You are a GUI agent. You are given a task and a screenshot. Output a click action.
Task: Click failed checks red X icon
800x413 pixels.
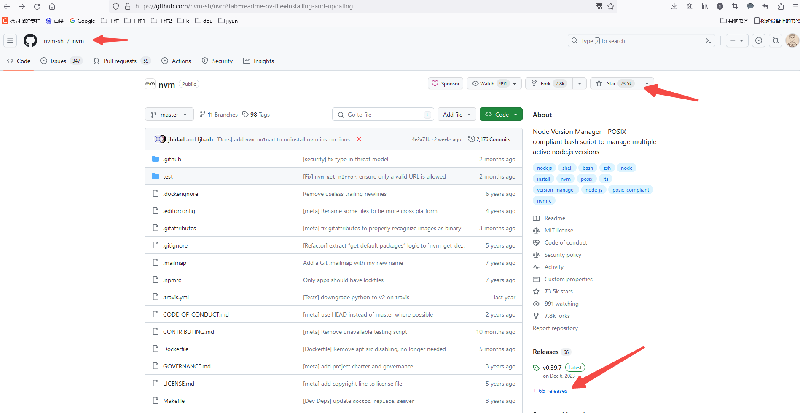tap(359, 139)
